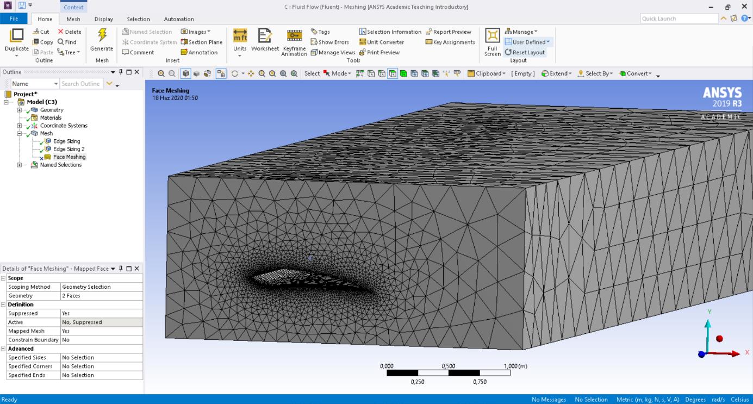
Task: Open Manage Views panel
Action: pyautogui.click(x=333, y=53)
